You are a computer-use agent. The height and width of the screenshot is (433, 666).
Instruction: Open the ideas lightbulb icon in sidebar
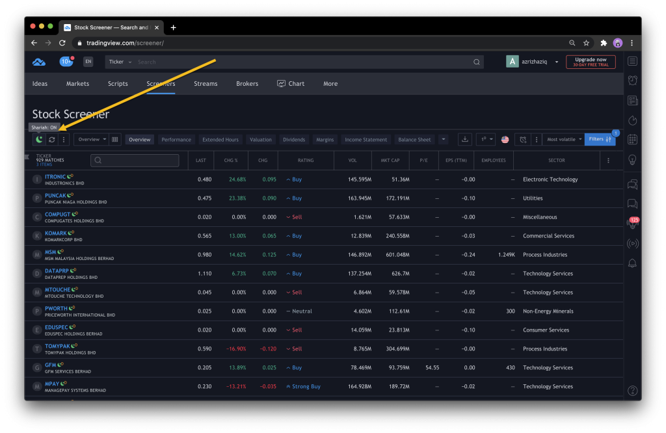632,160
